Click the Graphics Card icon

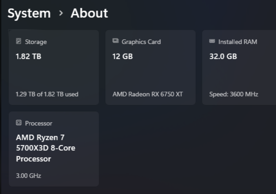pyautogui.click(x=115, y=41)
